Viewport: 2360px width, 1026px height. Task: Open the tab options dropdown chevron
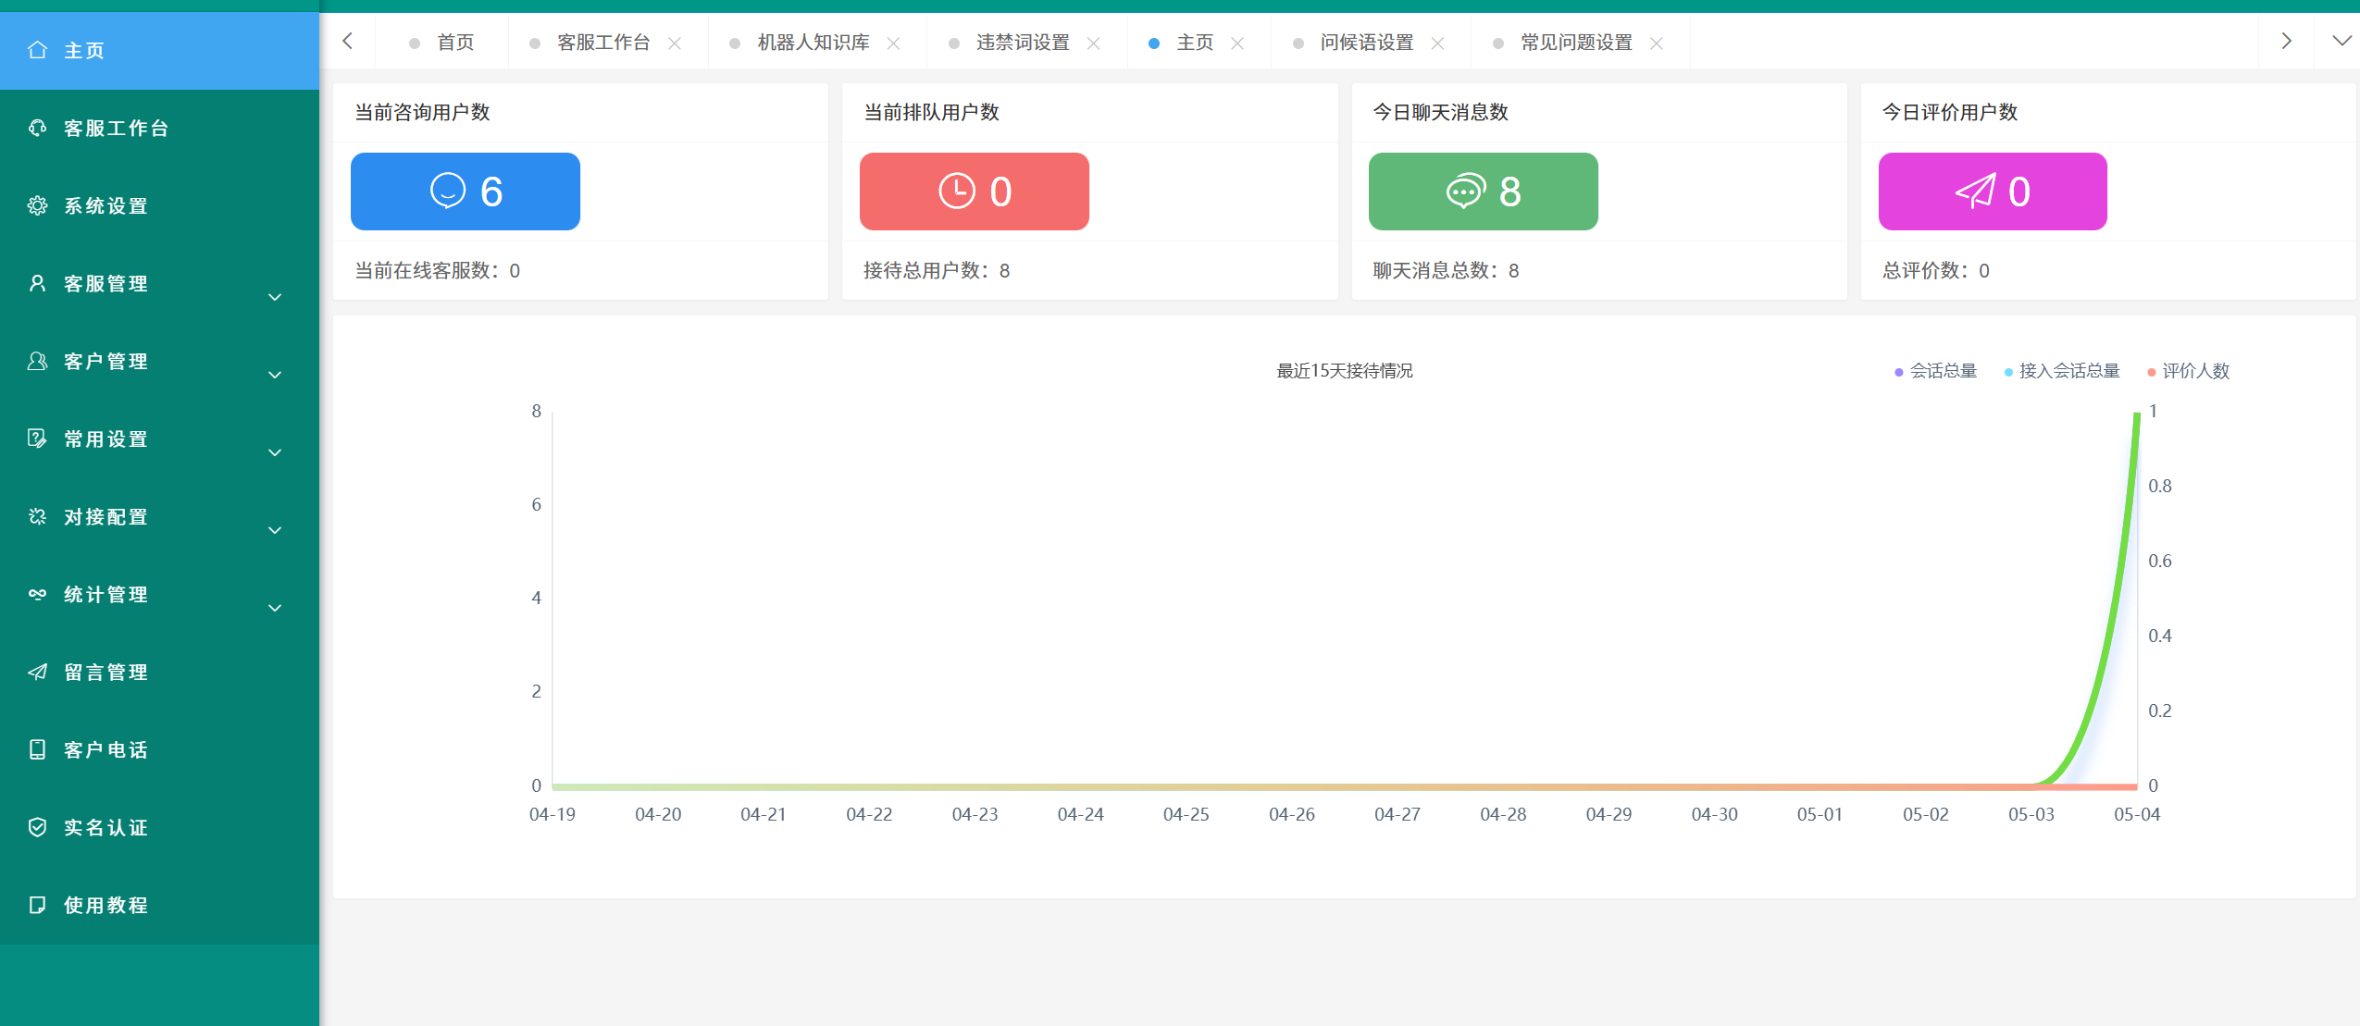pos(2341,41)
